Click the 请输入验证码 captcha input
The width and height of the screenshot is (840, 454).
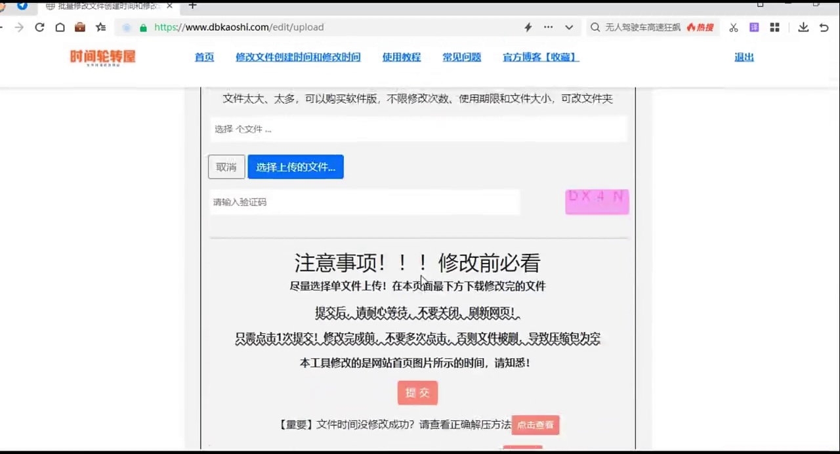(364, 202)
